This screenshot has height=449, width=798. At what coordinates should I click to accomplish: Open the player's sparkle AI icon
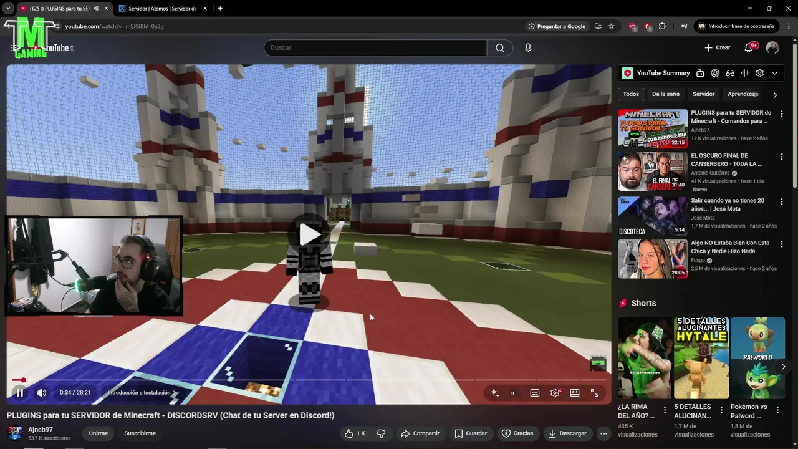[x=494, y=393]
